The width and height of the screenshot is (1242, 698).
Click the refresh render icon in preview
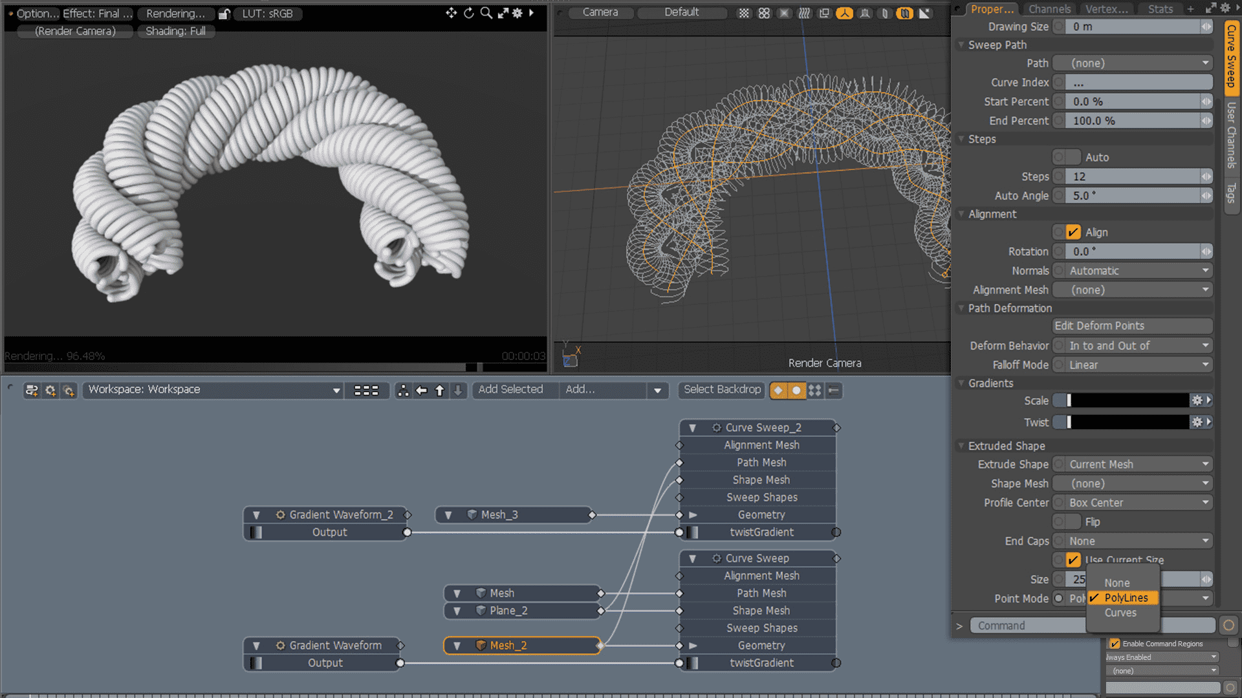[468, 13]
